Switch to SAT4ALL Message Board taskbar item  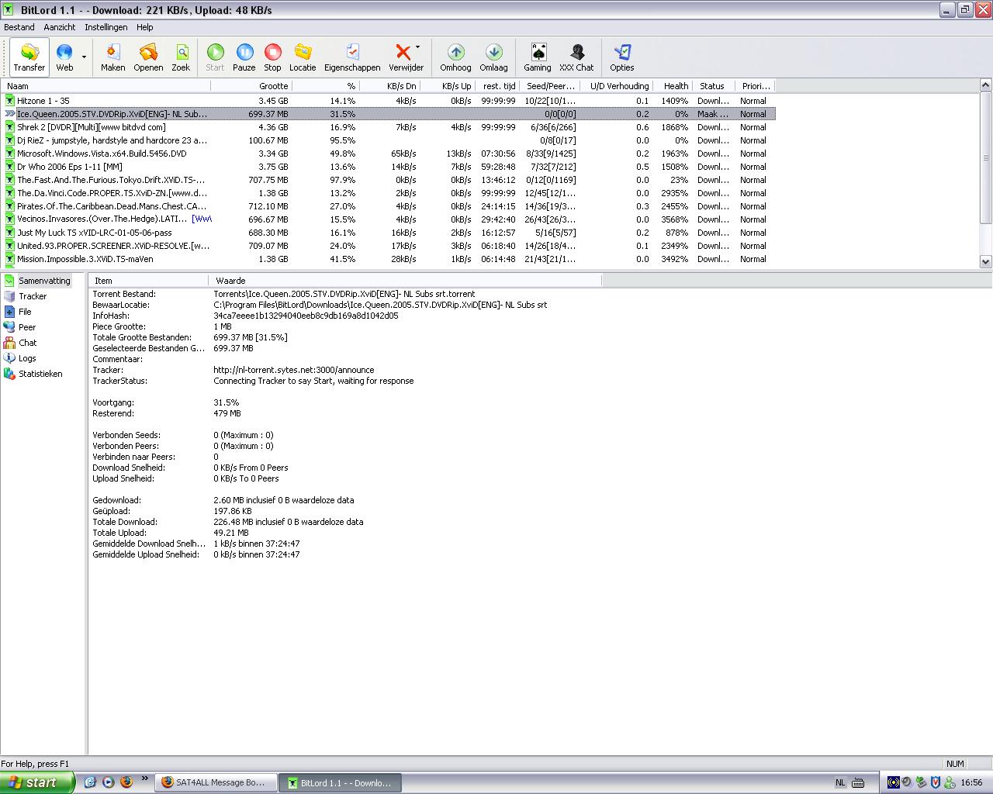[215, 782]
